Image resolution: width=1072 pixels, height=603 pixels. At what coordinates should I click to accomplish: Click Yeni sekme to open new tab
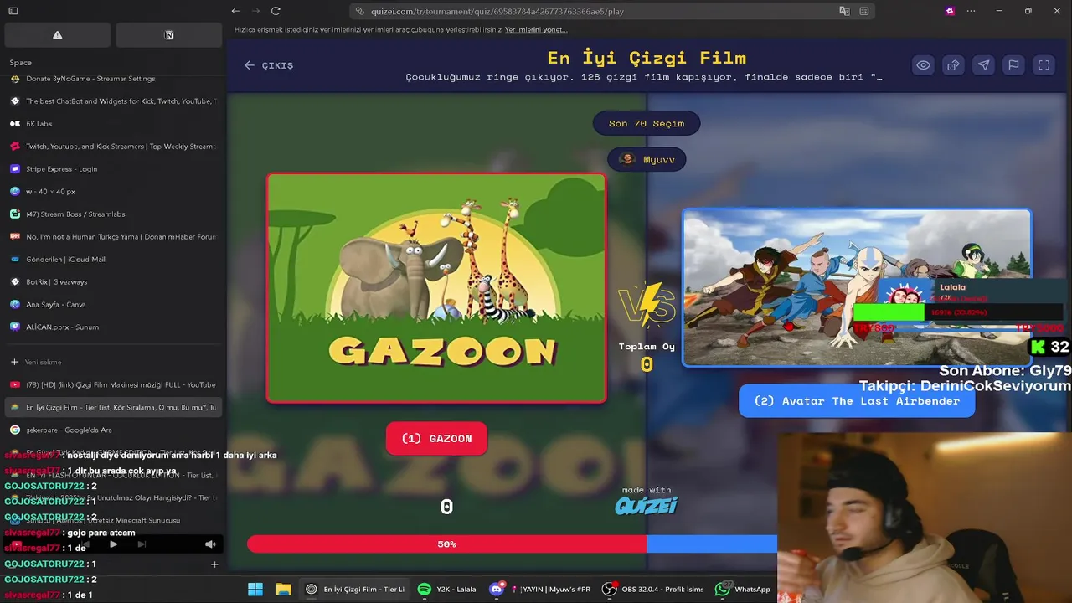point(113,363)
